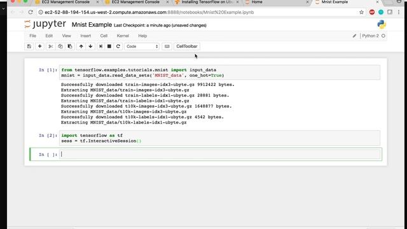
Task: Switch to first EC2 Management Console tab
Action: point(66,2)
